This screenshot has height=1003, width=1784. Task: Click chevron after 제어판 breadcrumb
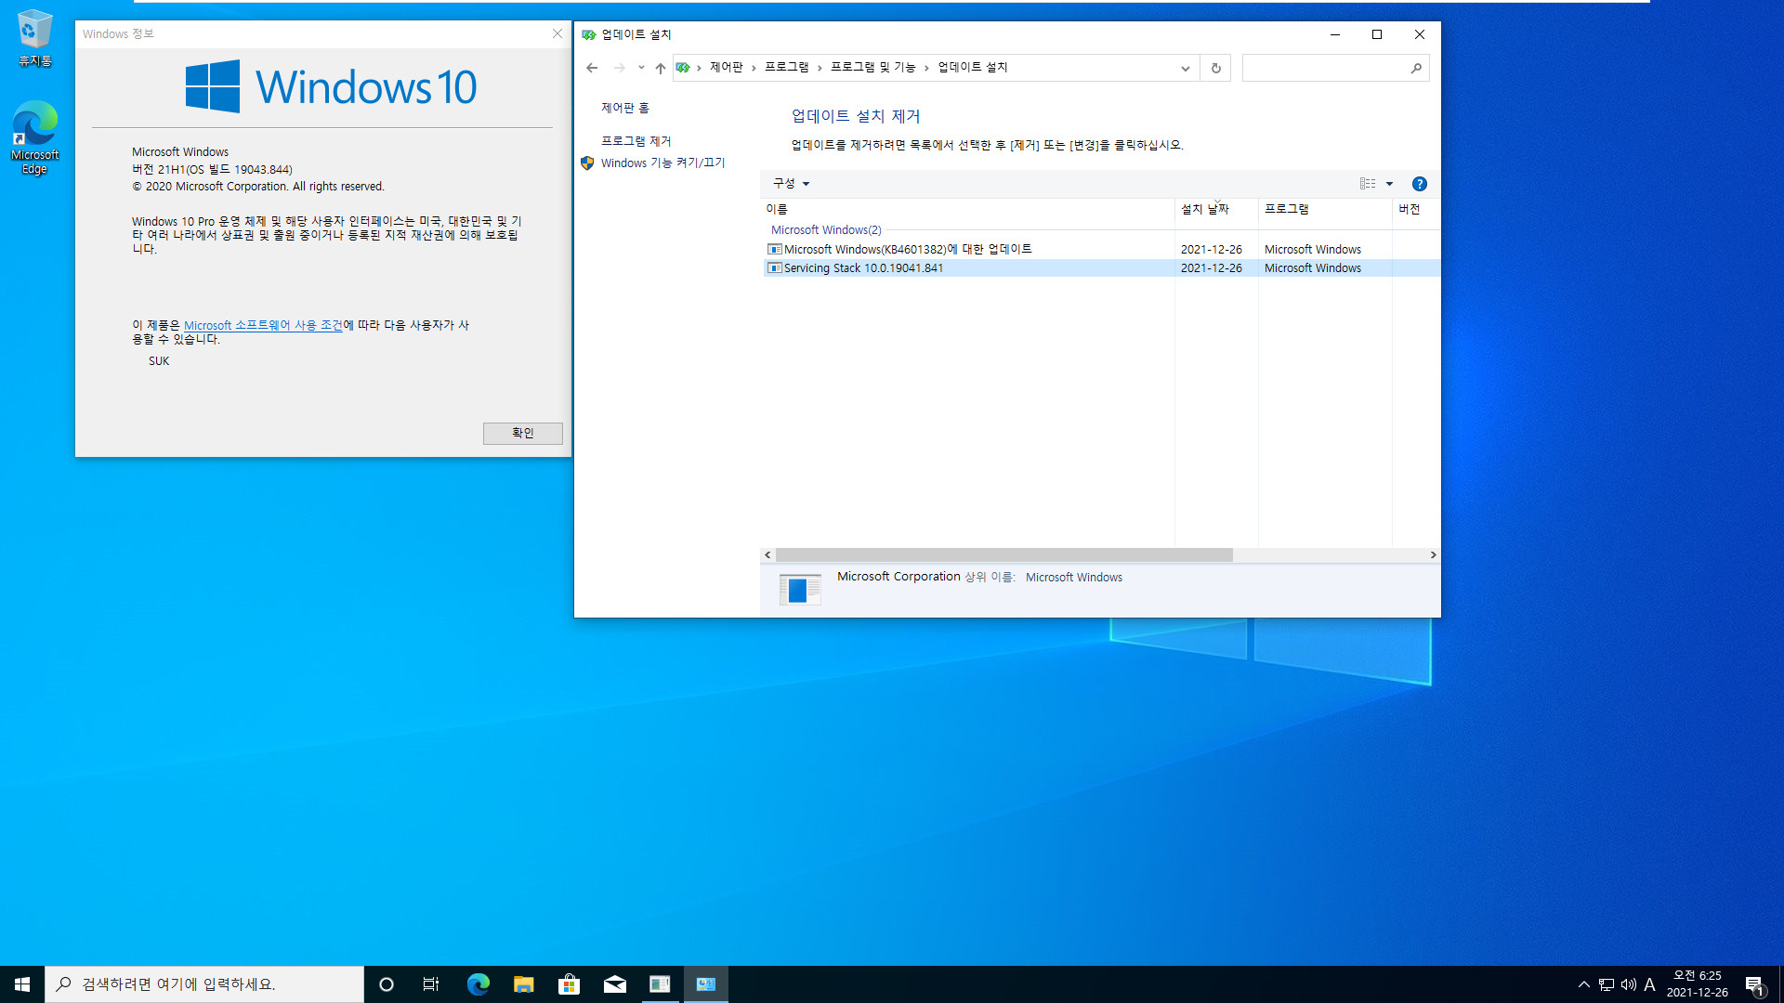[x=754, y=68]
